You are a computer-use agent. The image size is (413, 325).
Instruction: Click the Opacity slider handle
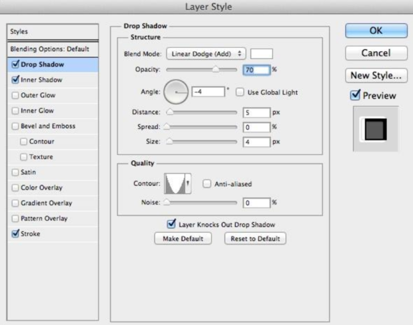coord(215,69)
